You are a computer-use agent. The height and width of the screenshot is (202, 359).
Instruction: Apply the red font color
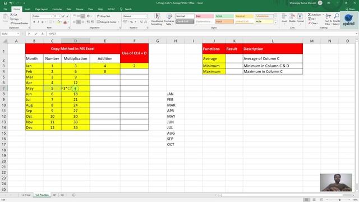(x=65, y=22)
